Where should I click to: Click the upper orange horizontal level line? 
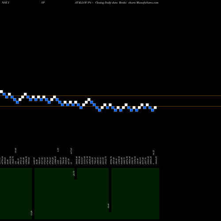(x=110, y=96)
